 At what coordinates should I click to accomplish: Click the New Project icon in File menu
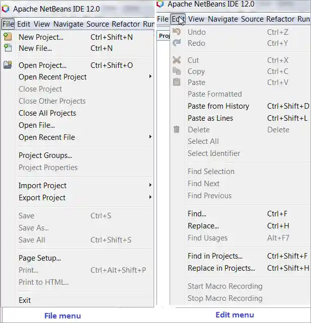point(8,37)
